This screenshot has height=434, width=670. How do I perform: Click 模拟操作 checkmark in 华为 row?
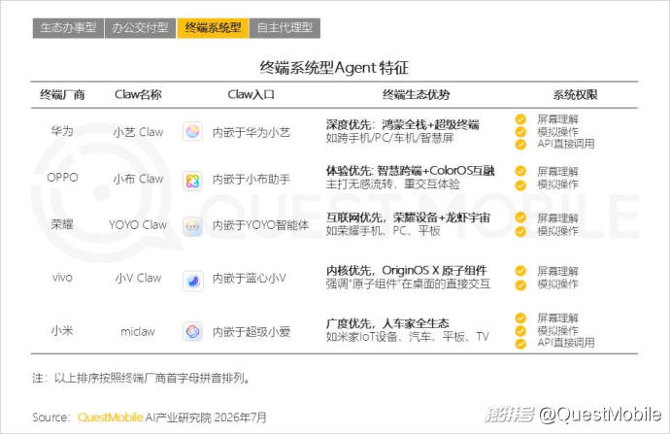[x=520, y=132]
